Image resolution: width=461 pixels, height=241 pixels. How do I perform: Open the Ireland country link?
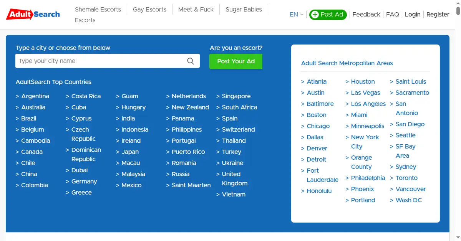click(131, 141)
